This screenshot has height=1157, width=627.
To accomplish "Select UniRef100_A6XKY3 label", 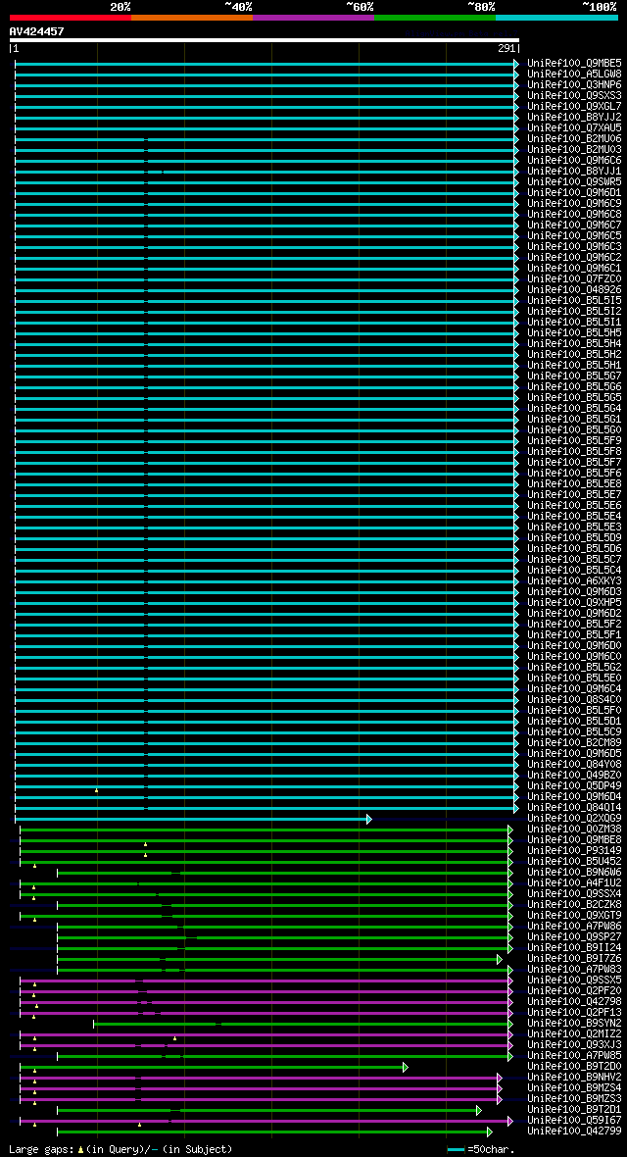I will [575, 580].
